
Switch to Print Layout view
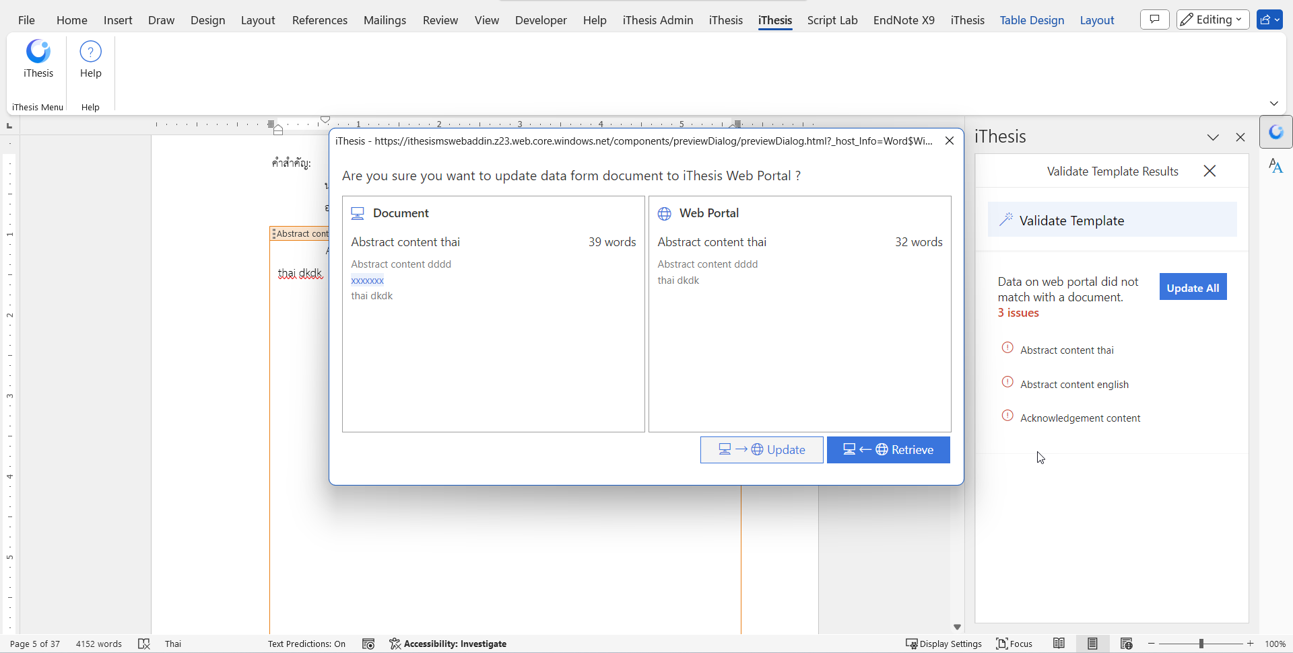(x=1092, y=644)
